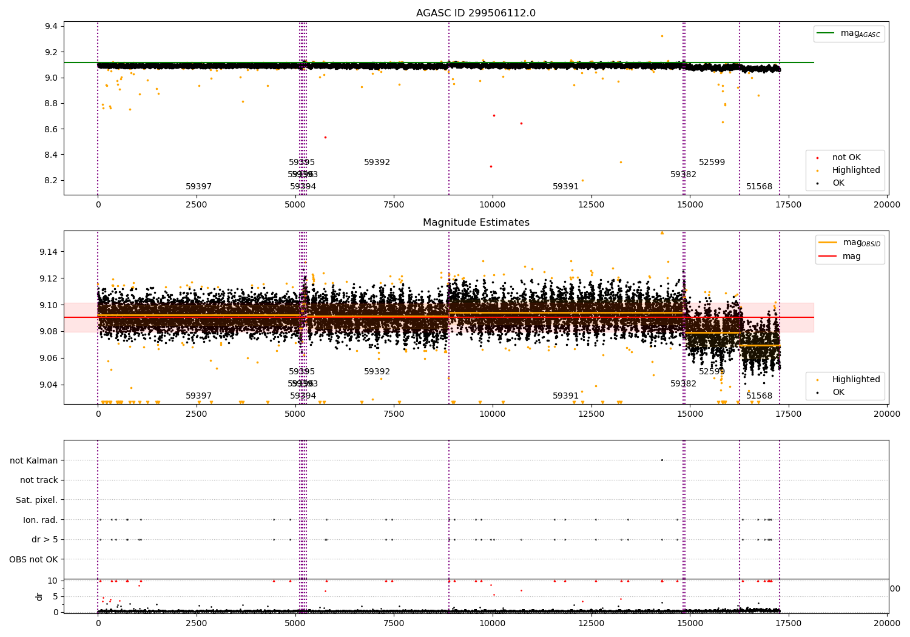Click the 'Magnitude Estimates' plot title

(476, 223)
